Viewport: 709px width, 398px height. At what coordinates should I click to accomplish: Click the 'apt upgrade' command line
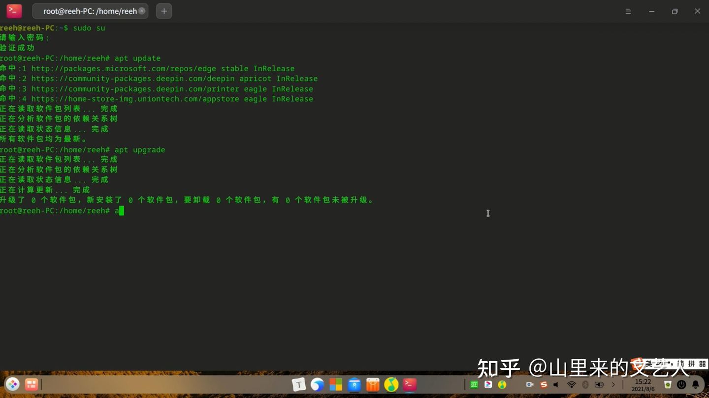point(83,149)
